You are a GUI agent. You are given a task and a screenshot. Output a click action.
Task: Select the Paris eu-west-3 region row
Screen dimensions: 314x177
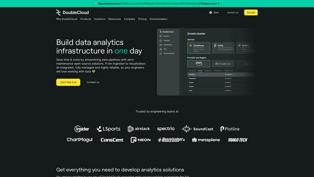click(221, 90)
